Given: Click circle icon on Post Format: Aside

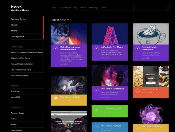Looking at the screenshot, I should pyautogui.click(x=138, y=91).
